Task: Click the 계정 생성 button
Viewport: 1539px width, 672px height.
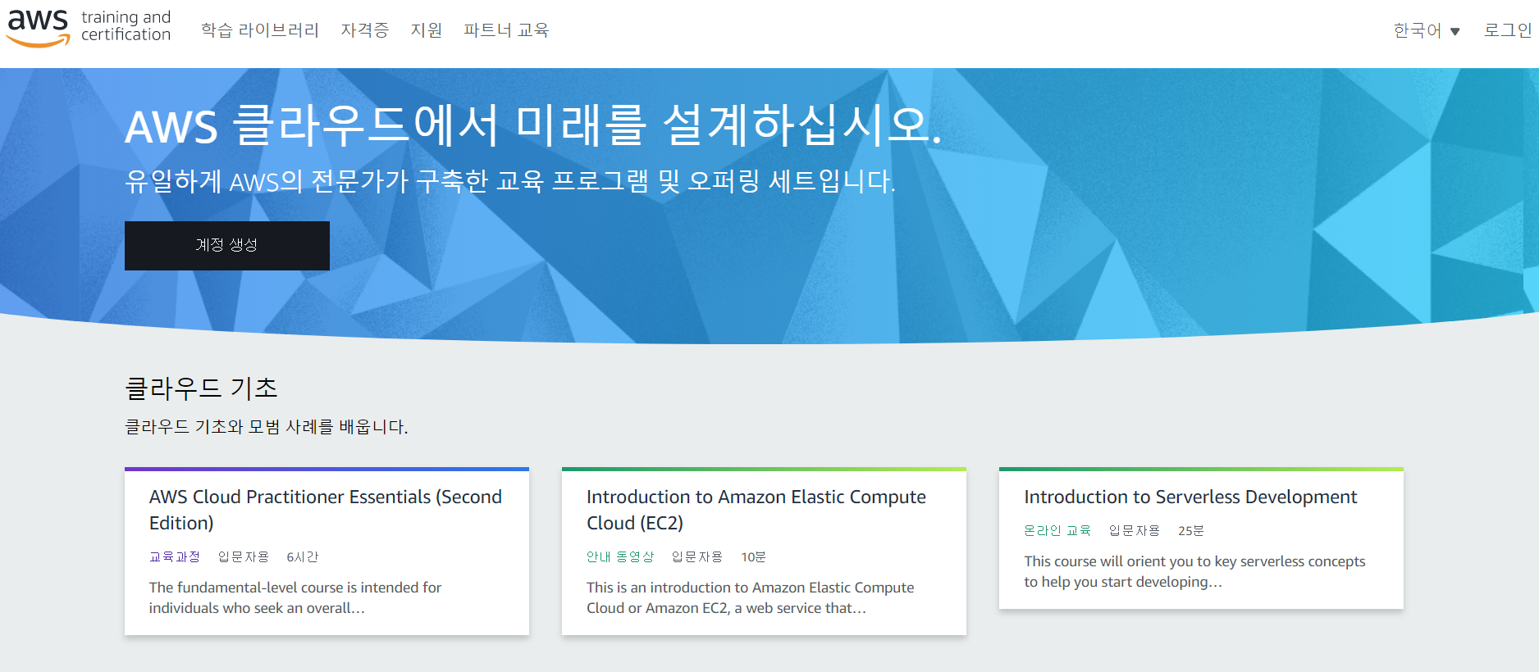Action: pyautogui.click(x=227, y=246)
